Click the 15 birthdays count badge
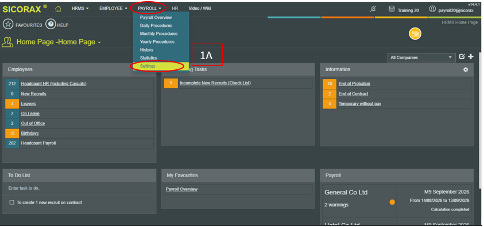Screen dimensions: 484x227 point(12,134)
